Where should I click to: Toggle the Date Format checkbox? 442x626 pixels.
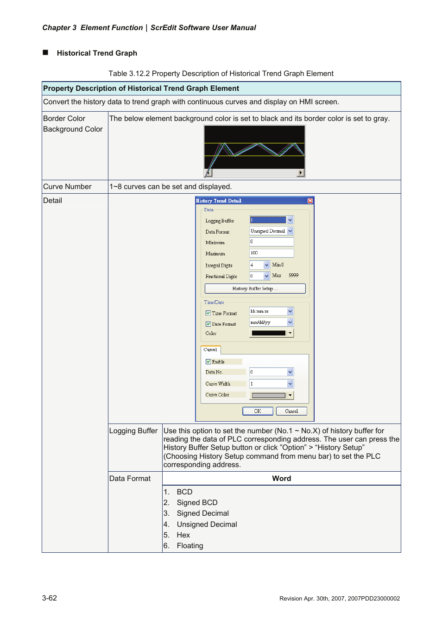(208, 324)
